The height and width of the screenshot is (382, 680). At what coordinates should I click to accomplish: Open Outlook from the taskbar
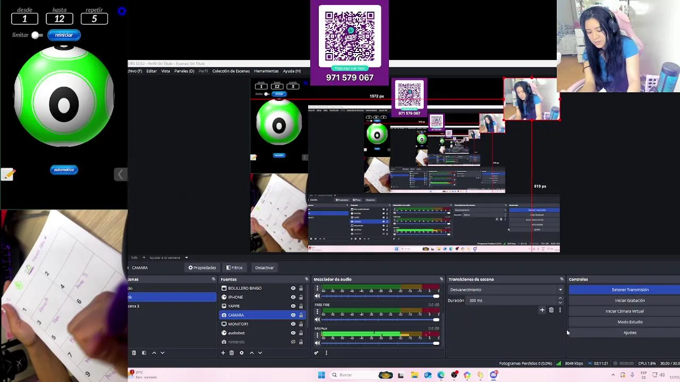coord(428,375)
